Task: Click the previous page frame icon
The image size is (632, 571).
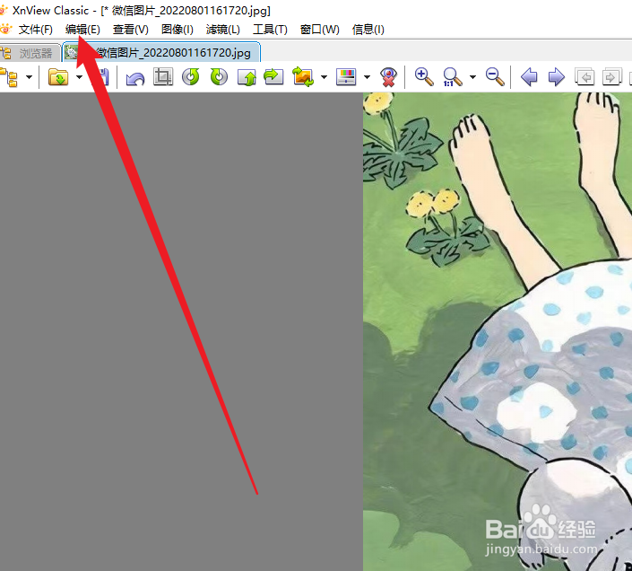Action: coord(584,76)
